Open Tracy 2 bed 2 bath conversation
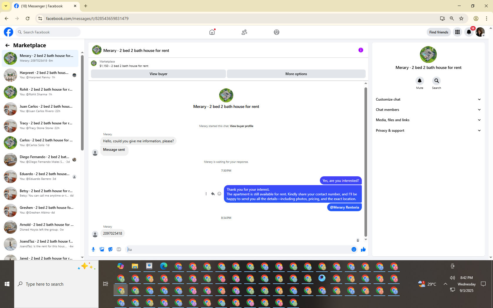The width and height of the screenshot is (493, 308). point(40,126)
